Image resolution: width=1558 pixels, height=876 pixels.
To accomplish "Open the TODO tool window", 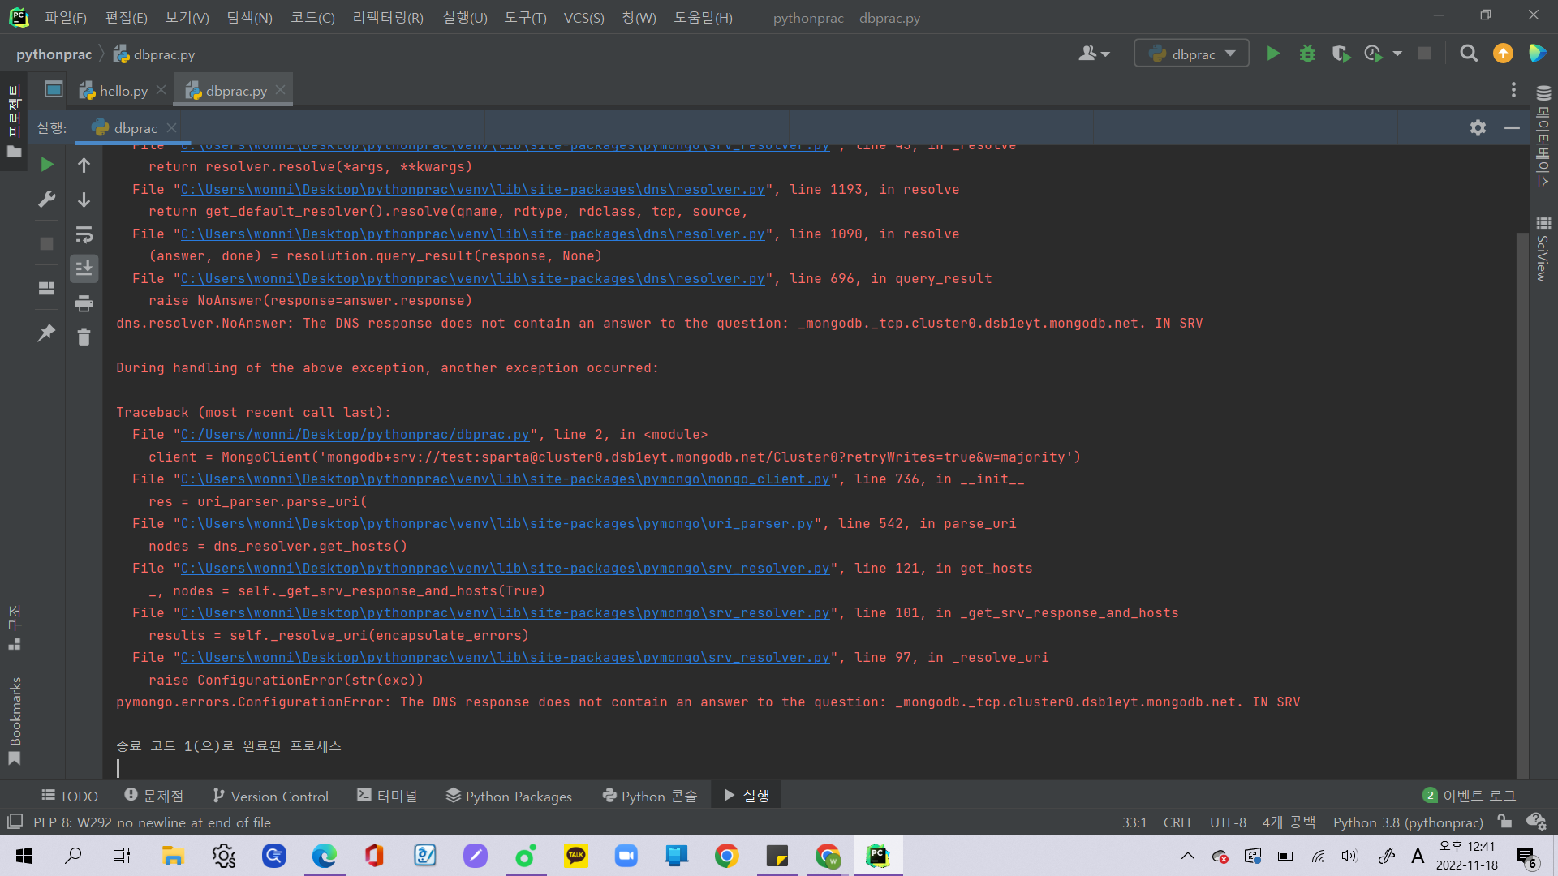I will click(x=70, y=796).
